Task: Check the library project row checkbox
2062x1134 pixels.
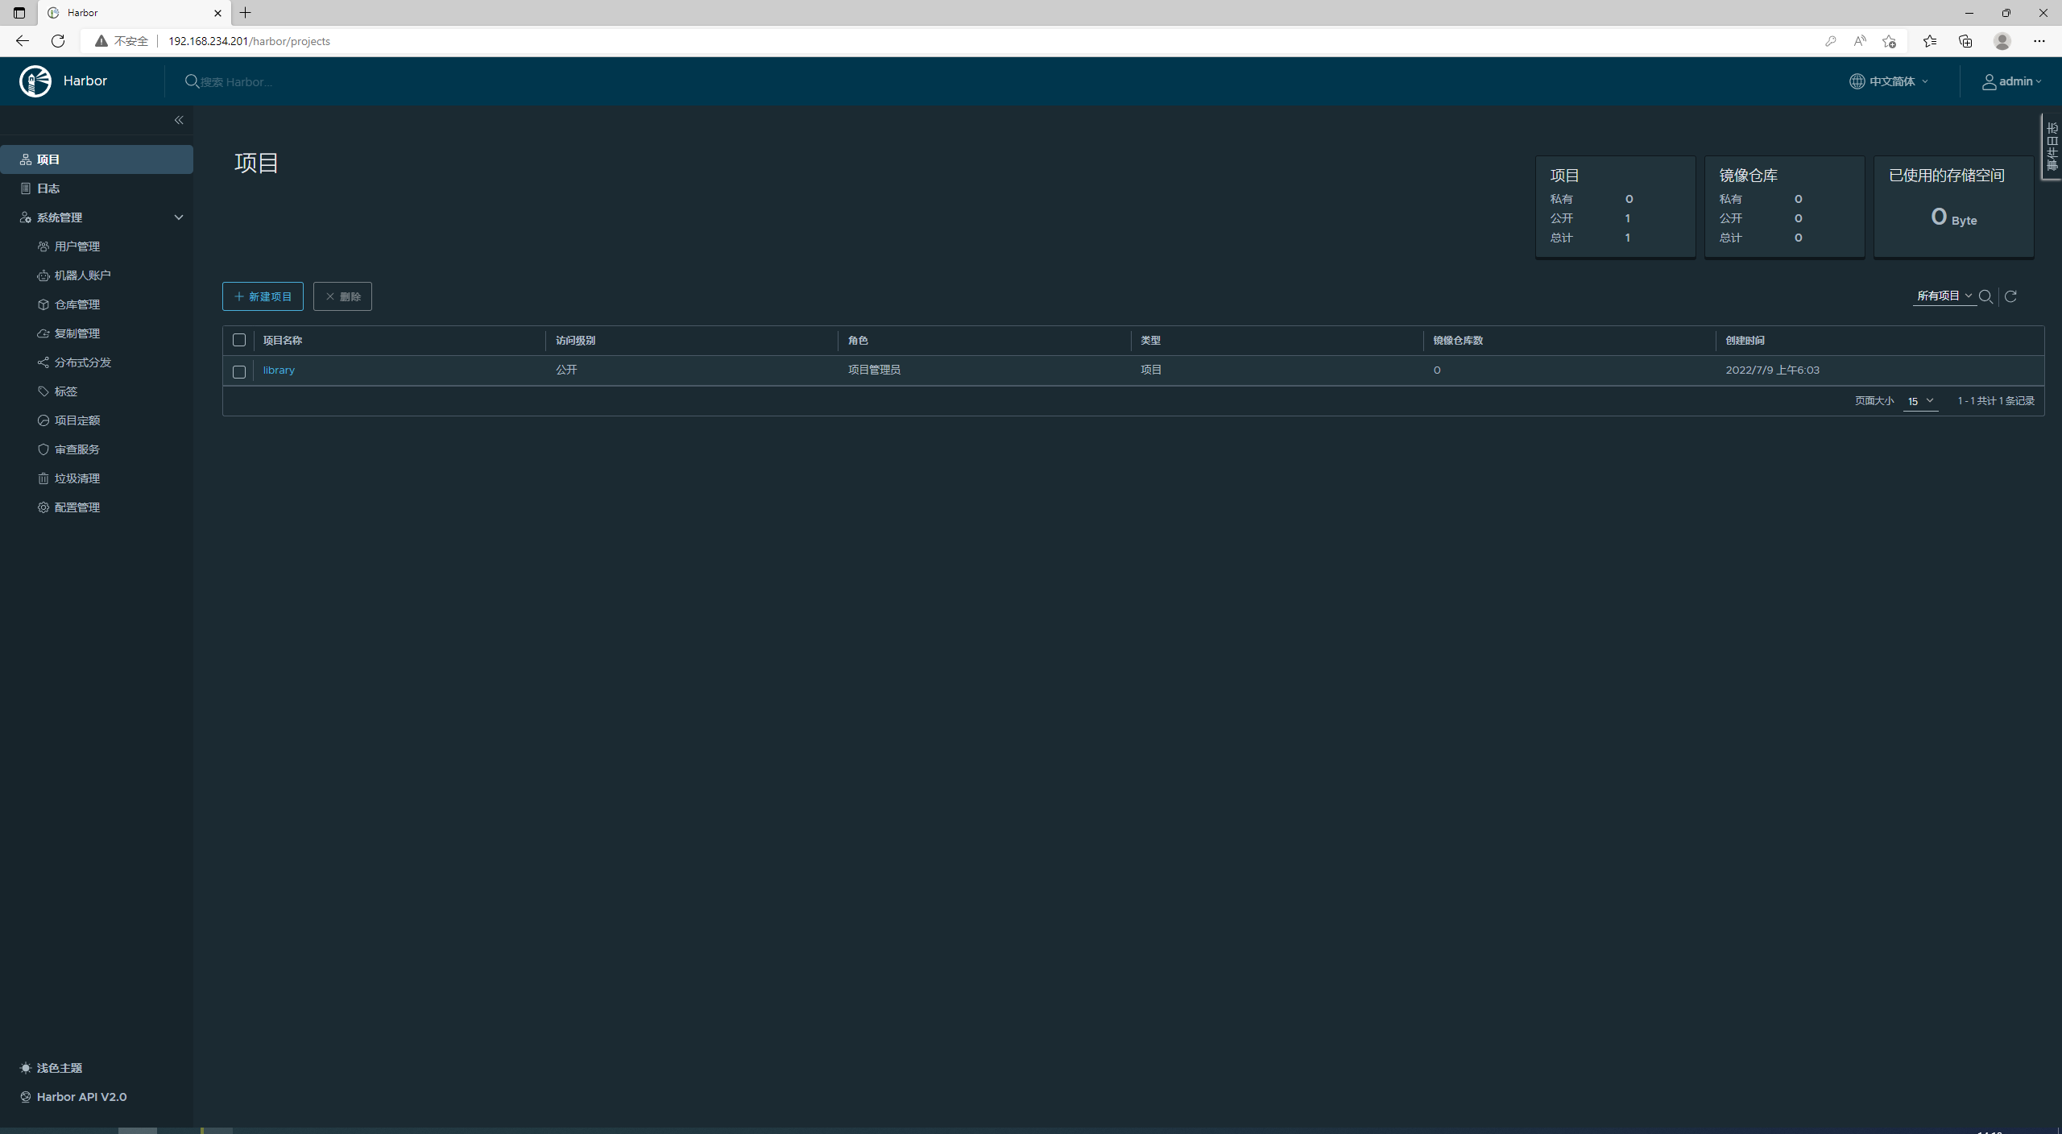Action: (x=239, y=371)
